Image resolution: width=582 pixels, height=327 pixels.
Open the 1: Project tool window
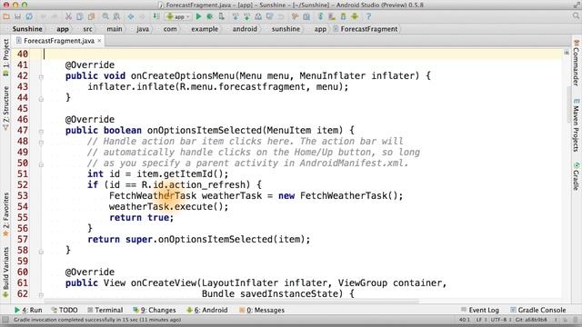pyautogui.click(x=6, y=57)
